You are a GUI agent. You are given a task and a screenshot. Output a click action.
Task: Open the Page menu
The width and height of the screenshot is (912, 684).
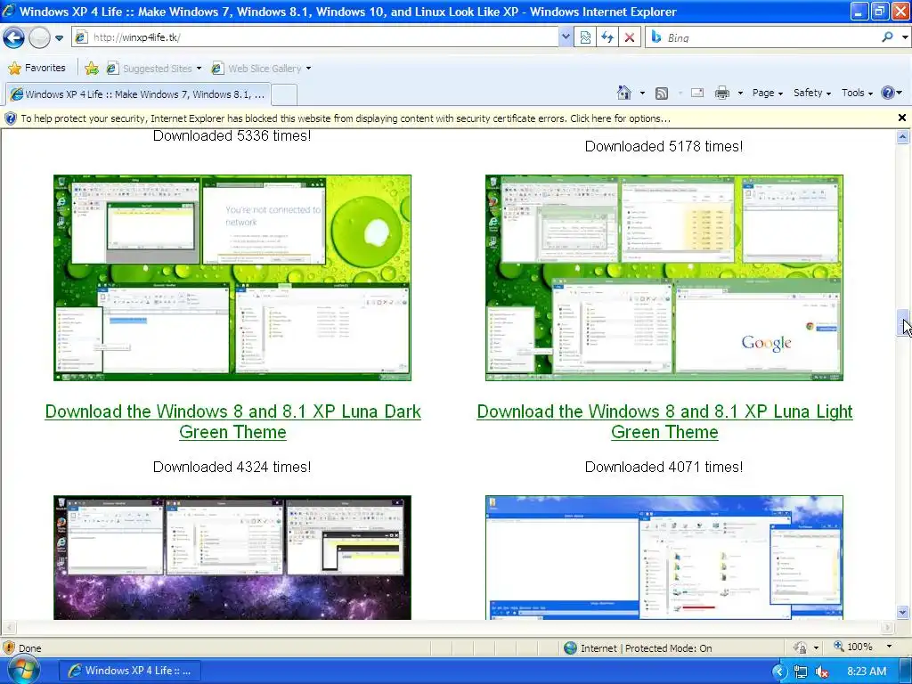(767, 93)
